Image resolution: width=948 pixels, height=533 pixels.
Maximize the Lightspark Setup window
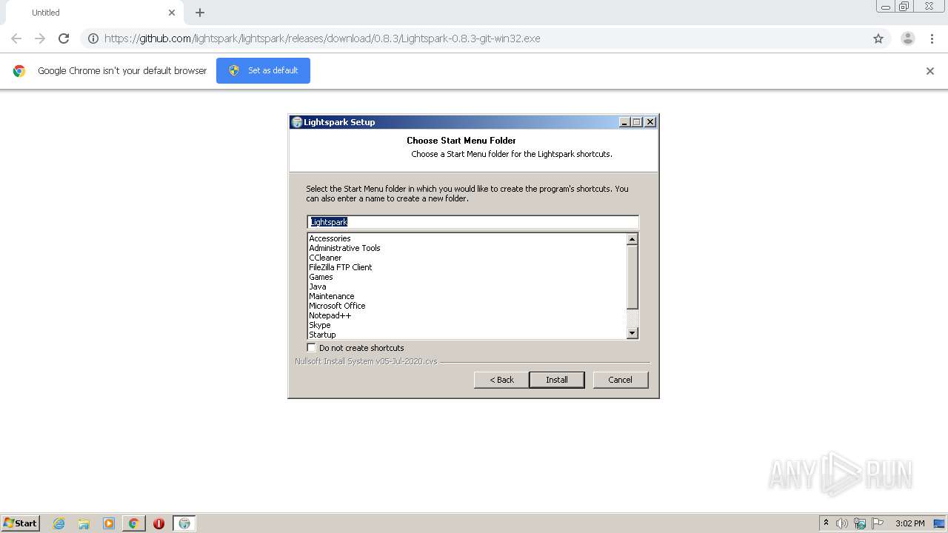coord(637,122)
